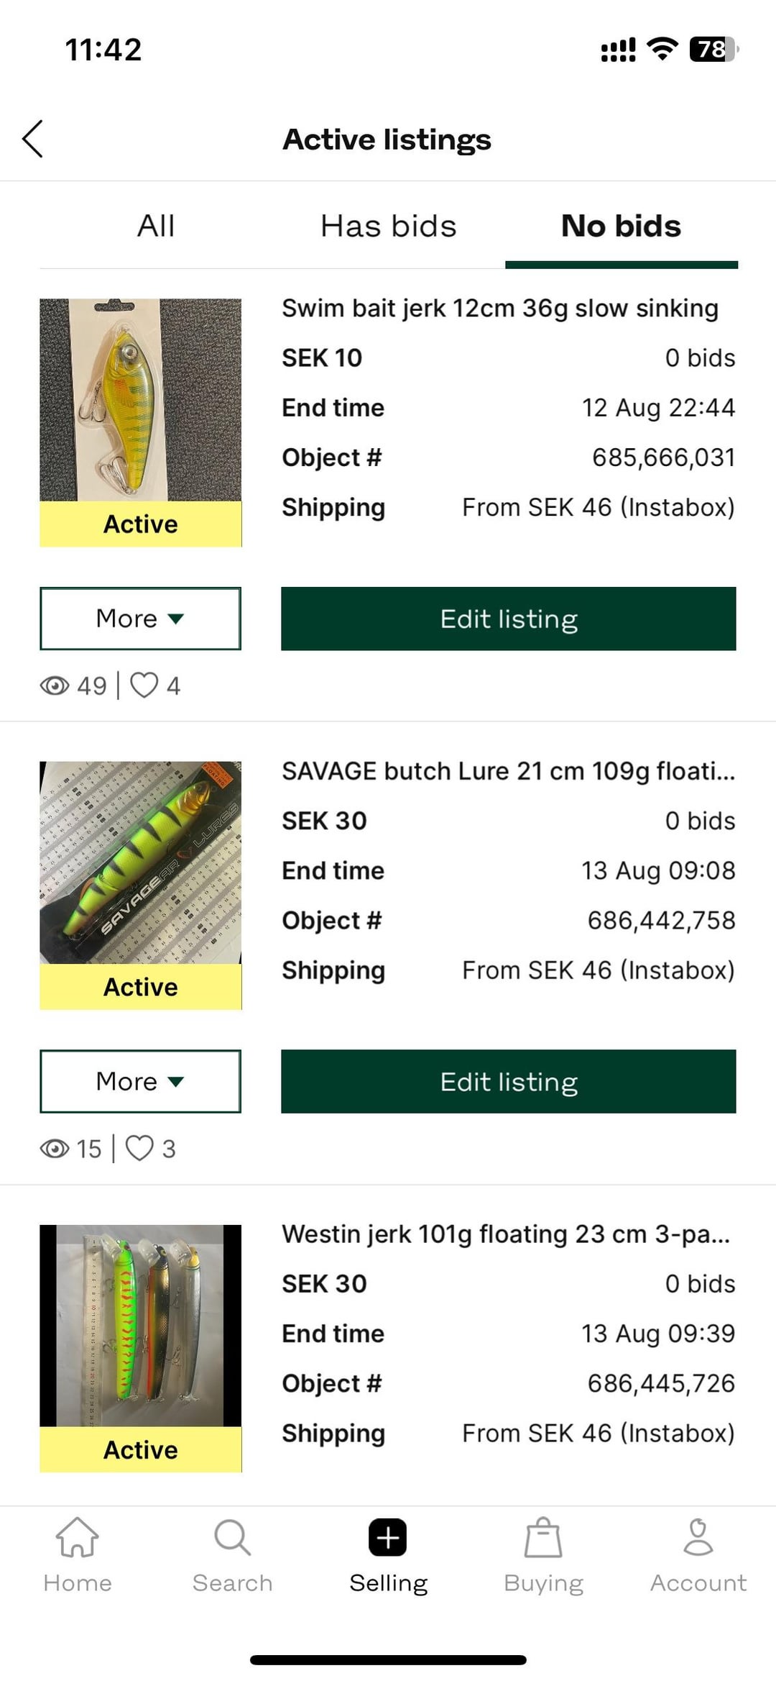Expand More dropdown for Swim bait listing
Image resolution: width=776 pixels, height=1681 pixels.
click(140, 619)
